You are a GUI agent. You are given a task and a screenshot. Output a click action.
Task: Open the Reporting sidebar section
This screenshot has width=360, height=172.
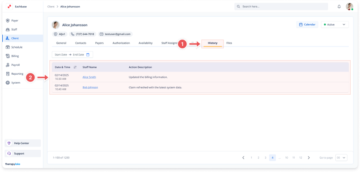[17, 74]
